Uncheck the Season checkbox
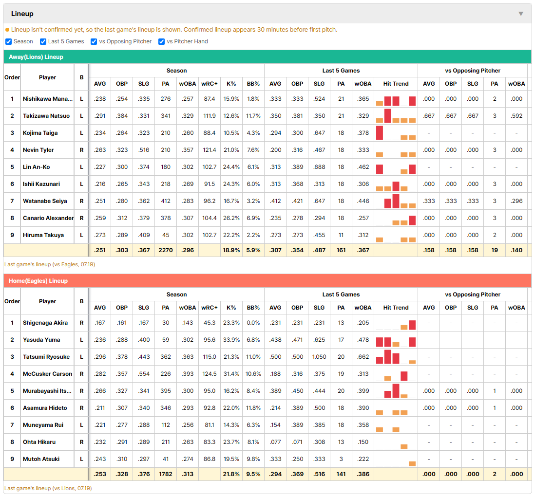Image resolution: width=535 pixels, height=497 pixels. (x=9, y=41)
